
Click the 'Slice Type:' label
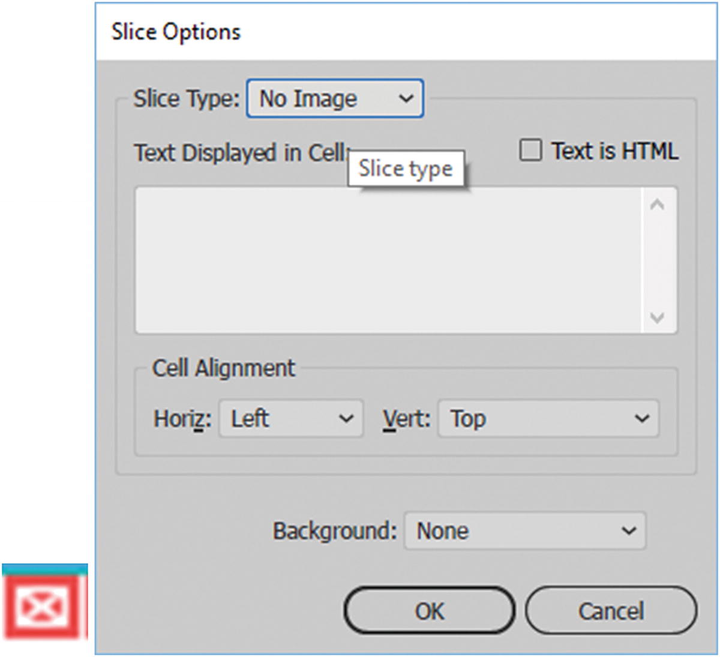[x=186, y=98]
